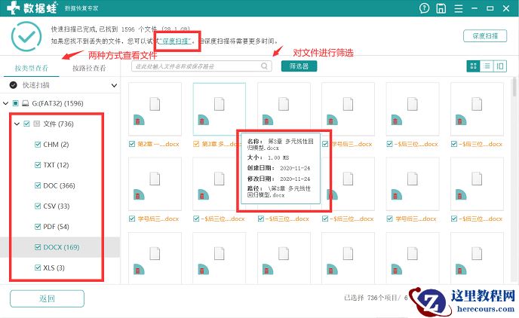This screenshot has height=318, width=519.
Task: Select the CSV (33) label
Action: 57,206
